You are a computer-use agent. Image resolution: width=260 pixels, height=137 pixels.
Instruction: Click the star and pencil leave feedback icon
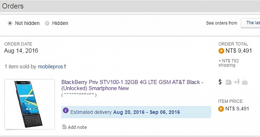(237, 82)
